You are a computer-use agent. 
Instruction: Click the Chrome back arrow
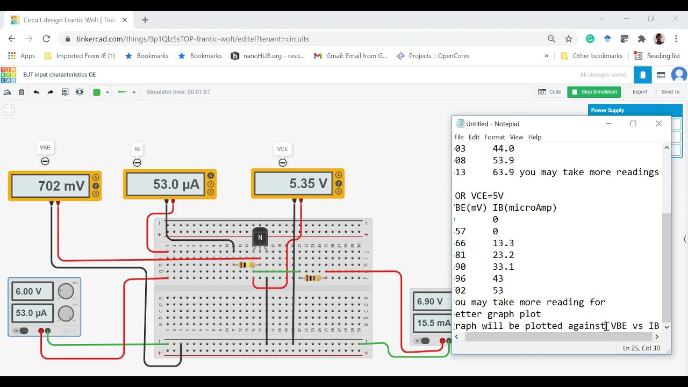(x=12, y=39)
